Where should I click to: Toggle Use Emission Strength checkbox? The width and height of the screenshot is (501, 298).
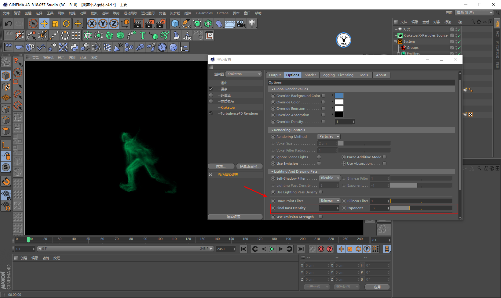pyautogui.click(x=321, y=217)
